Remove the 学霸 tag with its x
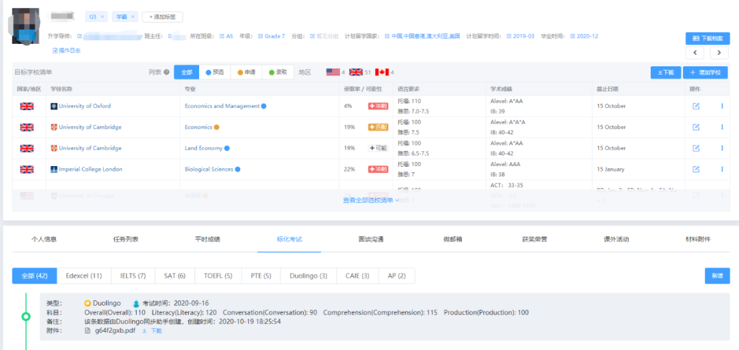Viewport: 739px width, 350px height. 133,17
